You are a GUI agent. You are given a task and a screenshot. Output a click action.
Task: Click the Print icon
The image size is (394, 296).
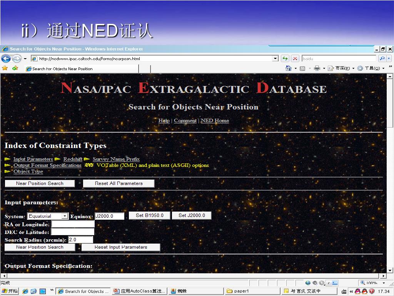click(x=317, y=68)
